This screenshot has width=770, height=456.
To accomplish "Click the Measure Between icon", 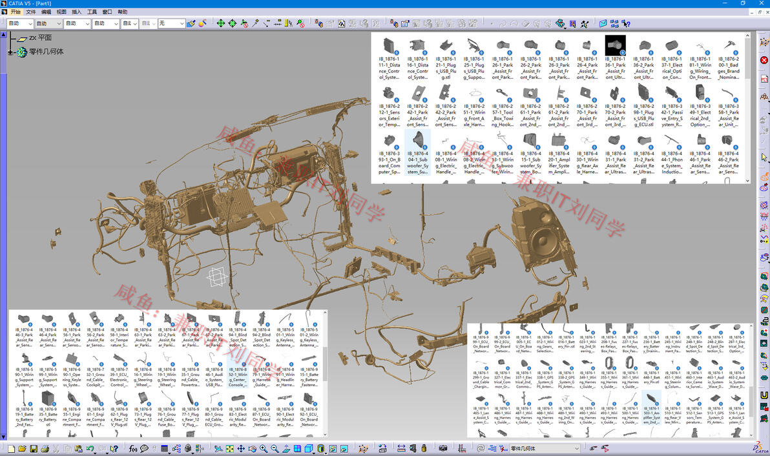I will (401, 448).
